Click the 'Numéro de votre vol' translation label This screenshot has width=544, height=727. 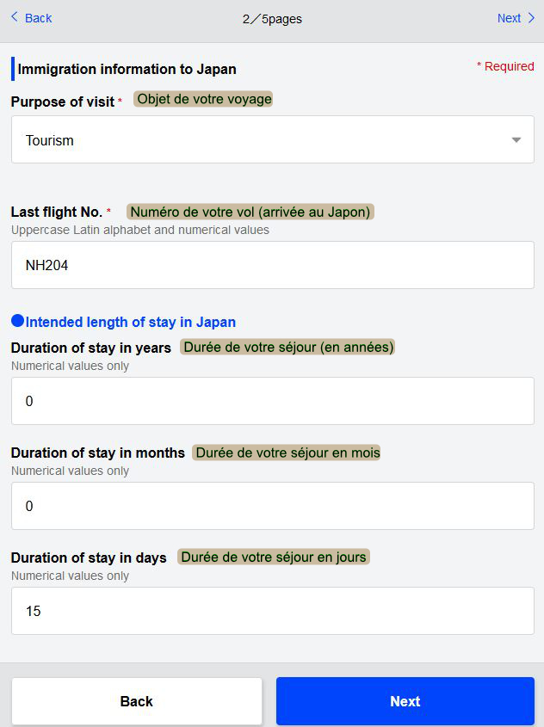250,212
